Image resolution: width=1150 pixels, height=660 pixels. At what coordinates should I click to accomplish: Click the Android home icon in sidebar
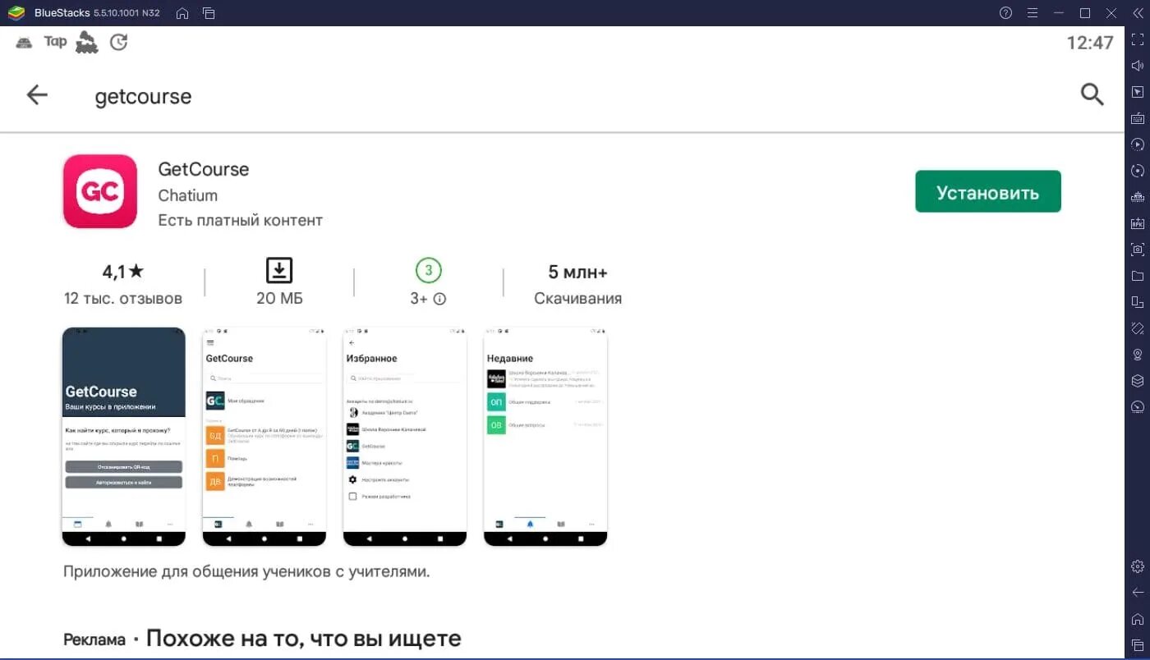(1138, 619)
